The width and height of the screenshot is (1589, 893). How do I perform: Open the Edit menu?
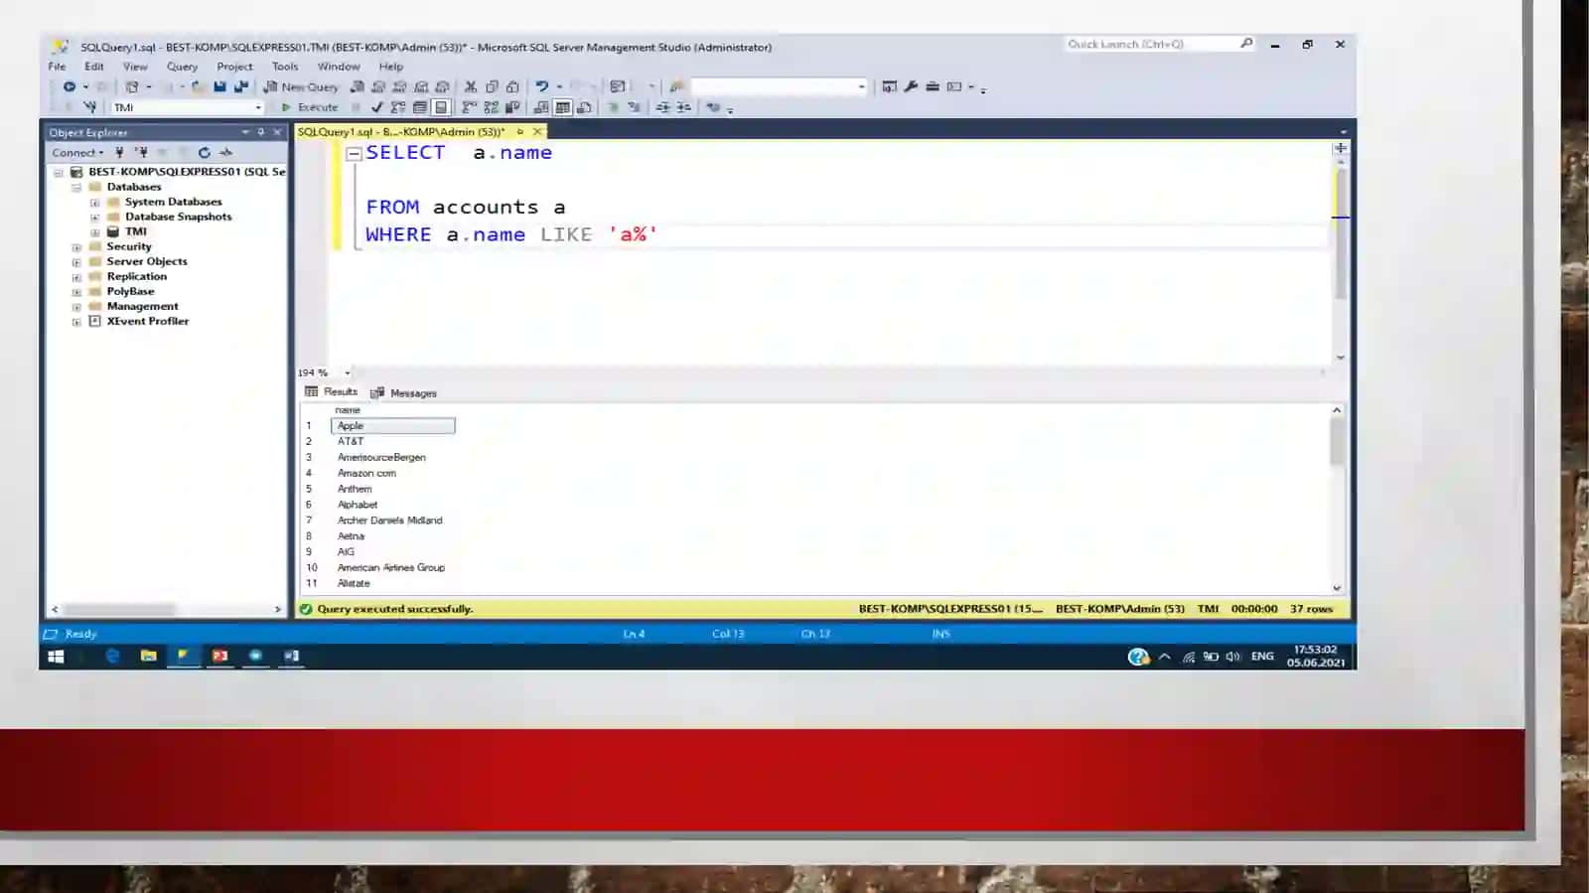point(94,67)
